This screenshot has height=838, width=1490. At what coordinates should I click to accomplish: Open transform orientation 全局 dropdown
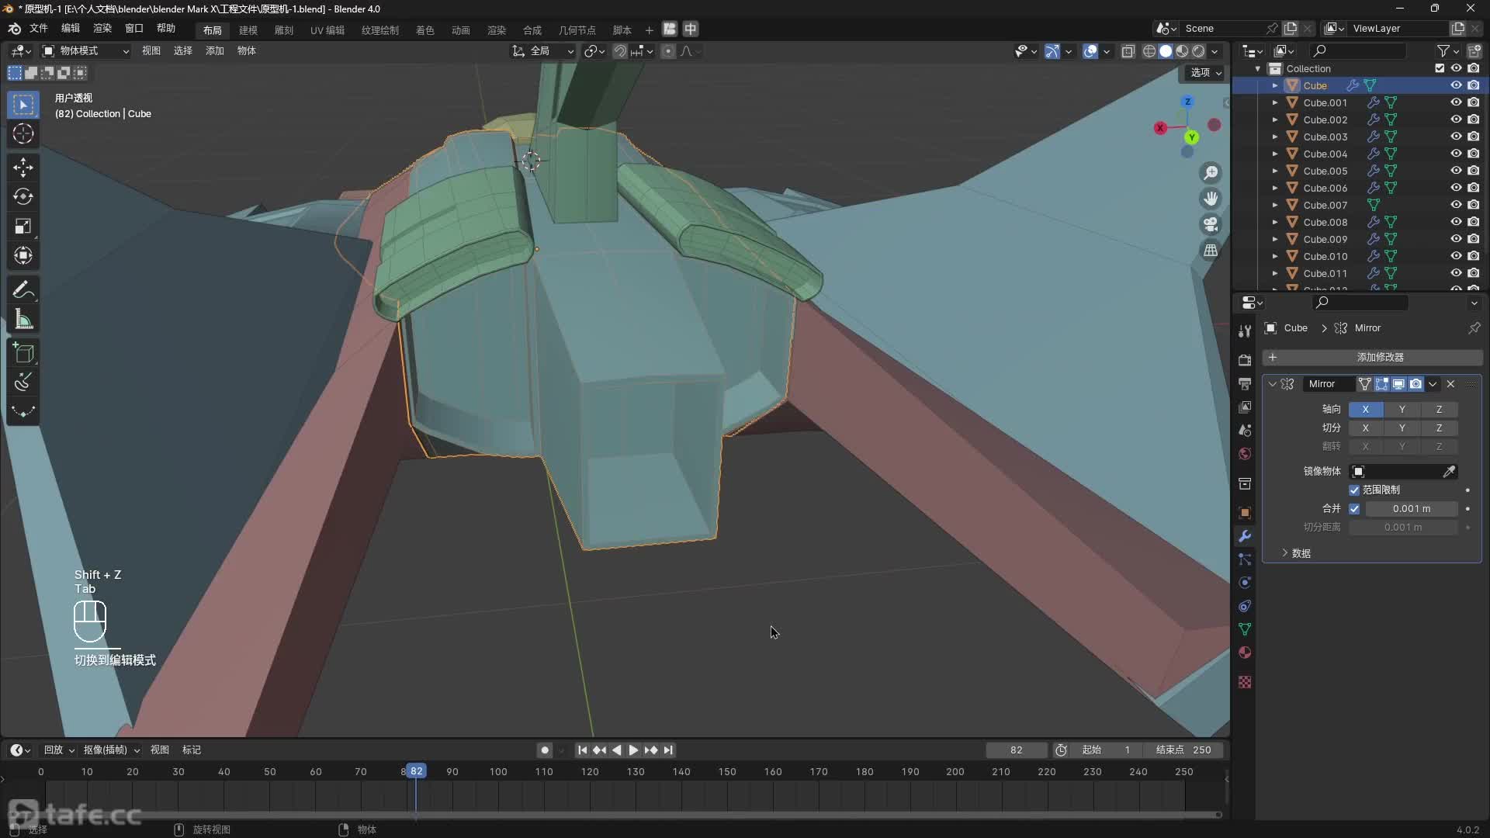(x=543, y=51)
